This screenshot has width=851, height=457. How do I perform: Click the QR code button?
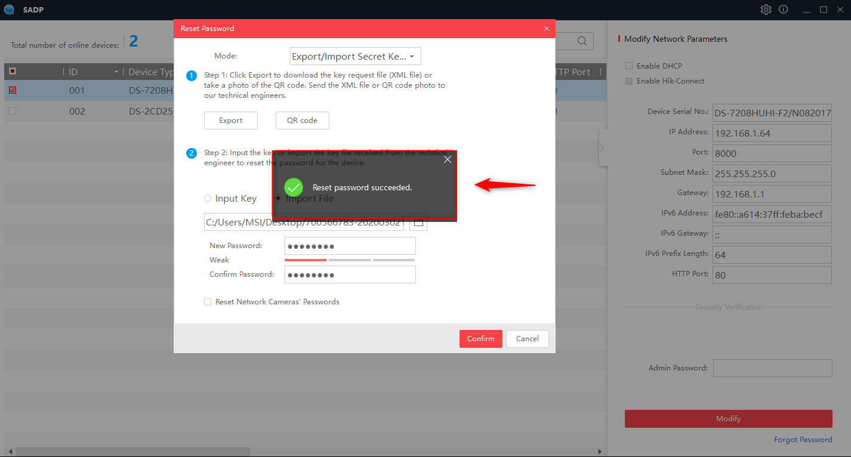[303, 121]
